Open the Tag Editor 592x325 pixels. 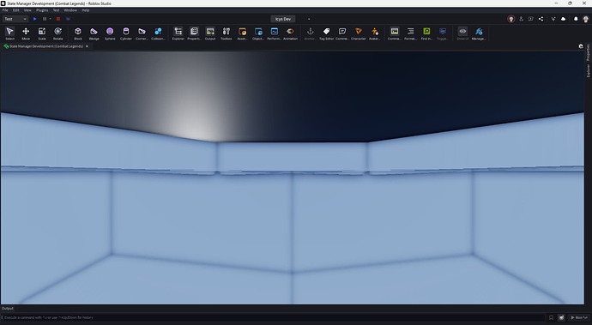pos(327,33)
